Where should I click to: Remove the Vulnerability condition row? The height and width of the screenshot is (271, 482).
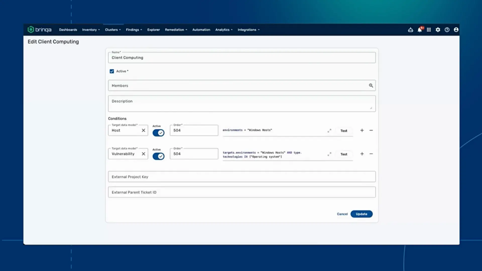click(x=371, y=154)
